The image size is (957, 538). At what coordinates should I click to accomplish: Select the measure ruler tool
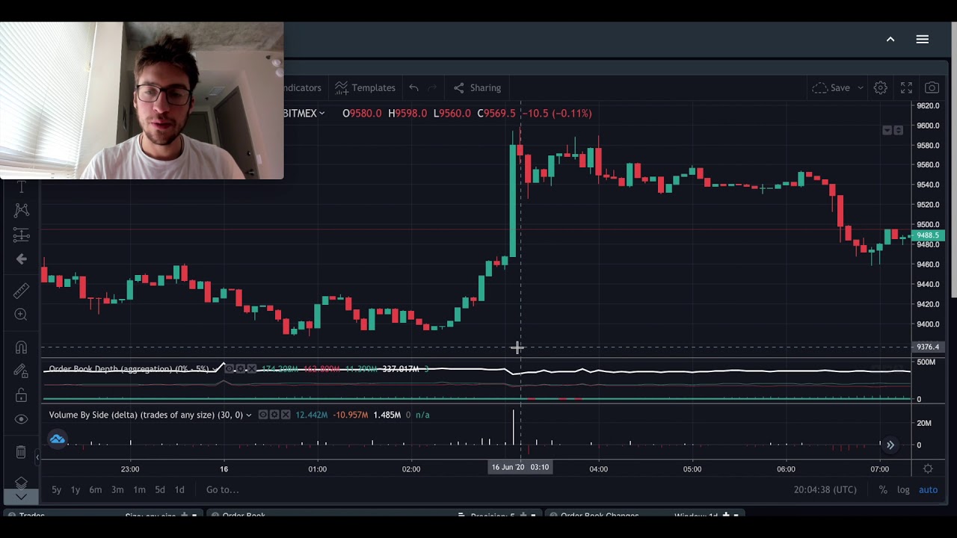[x=21, y=290]
